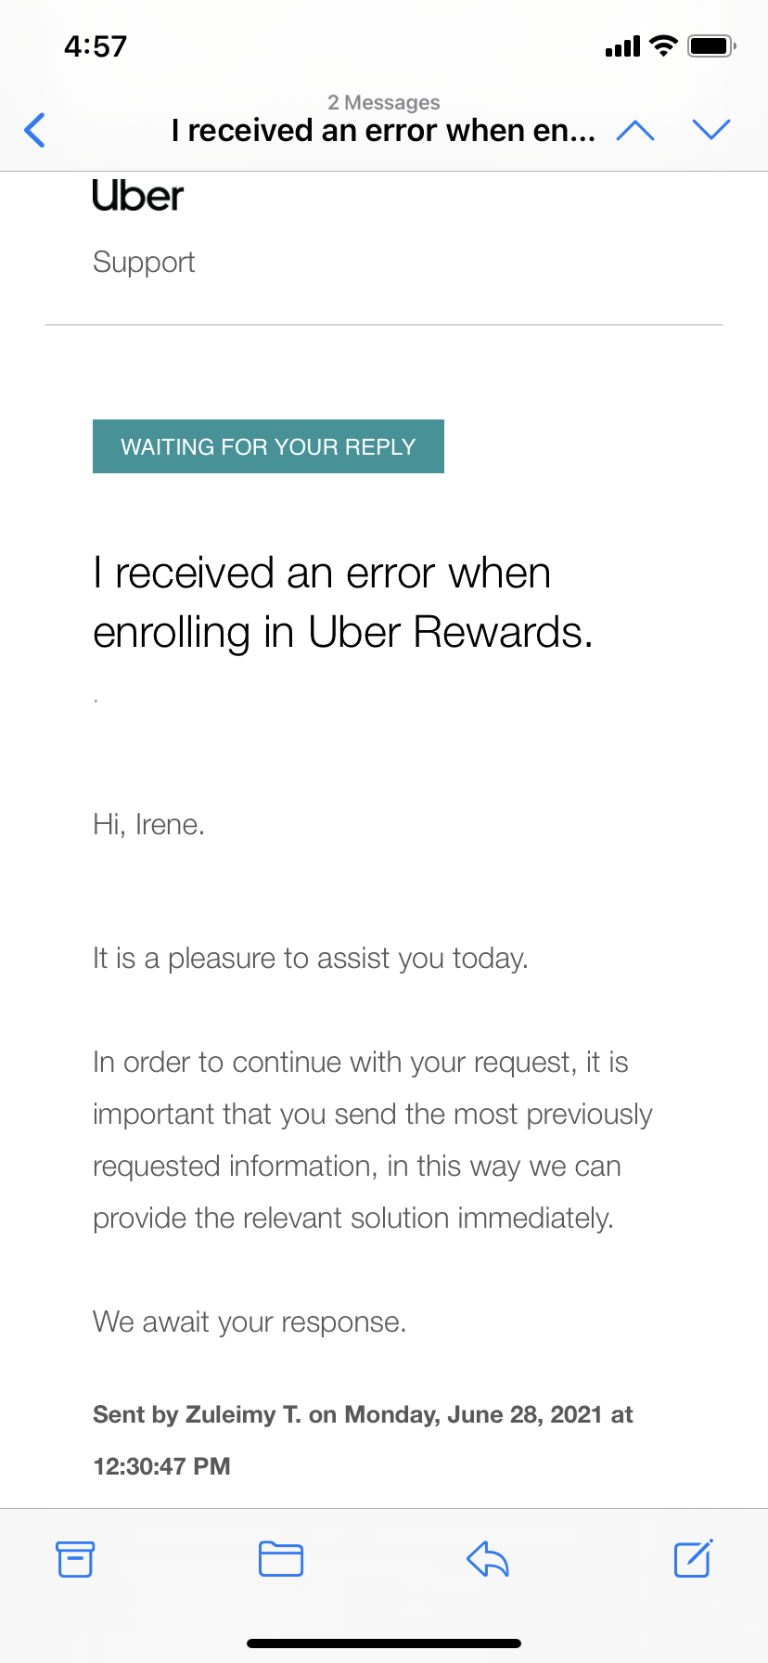Tap the cellular signal bars
This screenshot has width=768, height=1663.
(x=622, y=46)
